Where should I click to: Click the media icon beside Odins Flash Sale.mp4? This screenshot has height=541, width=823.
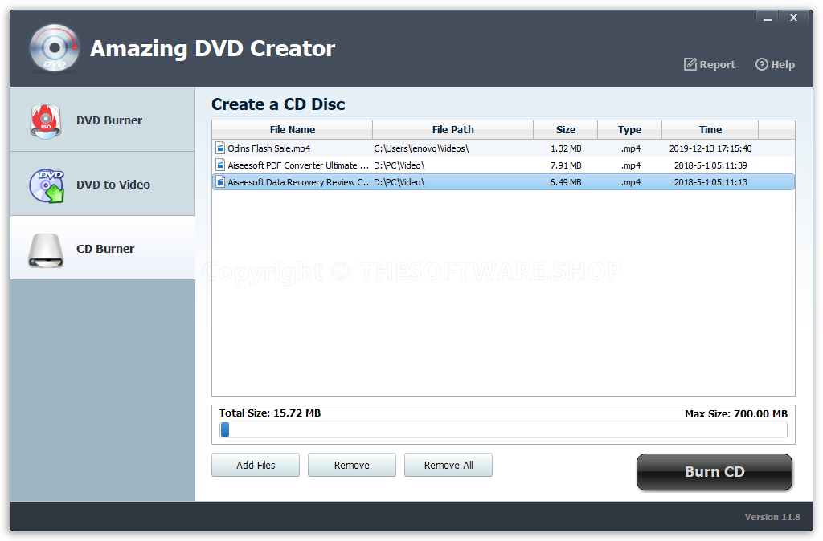pyautogui.click(x=219, y=148)
